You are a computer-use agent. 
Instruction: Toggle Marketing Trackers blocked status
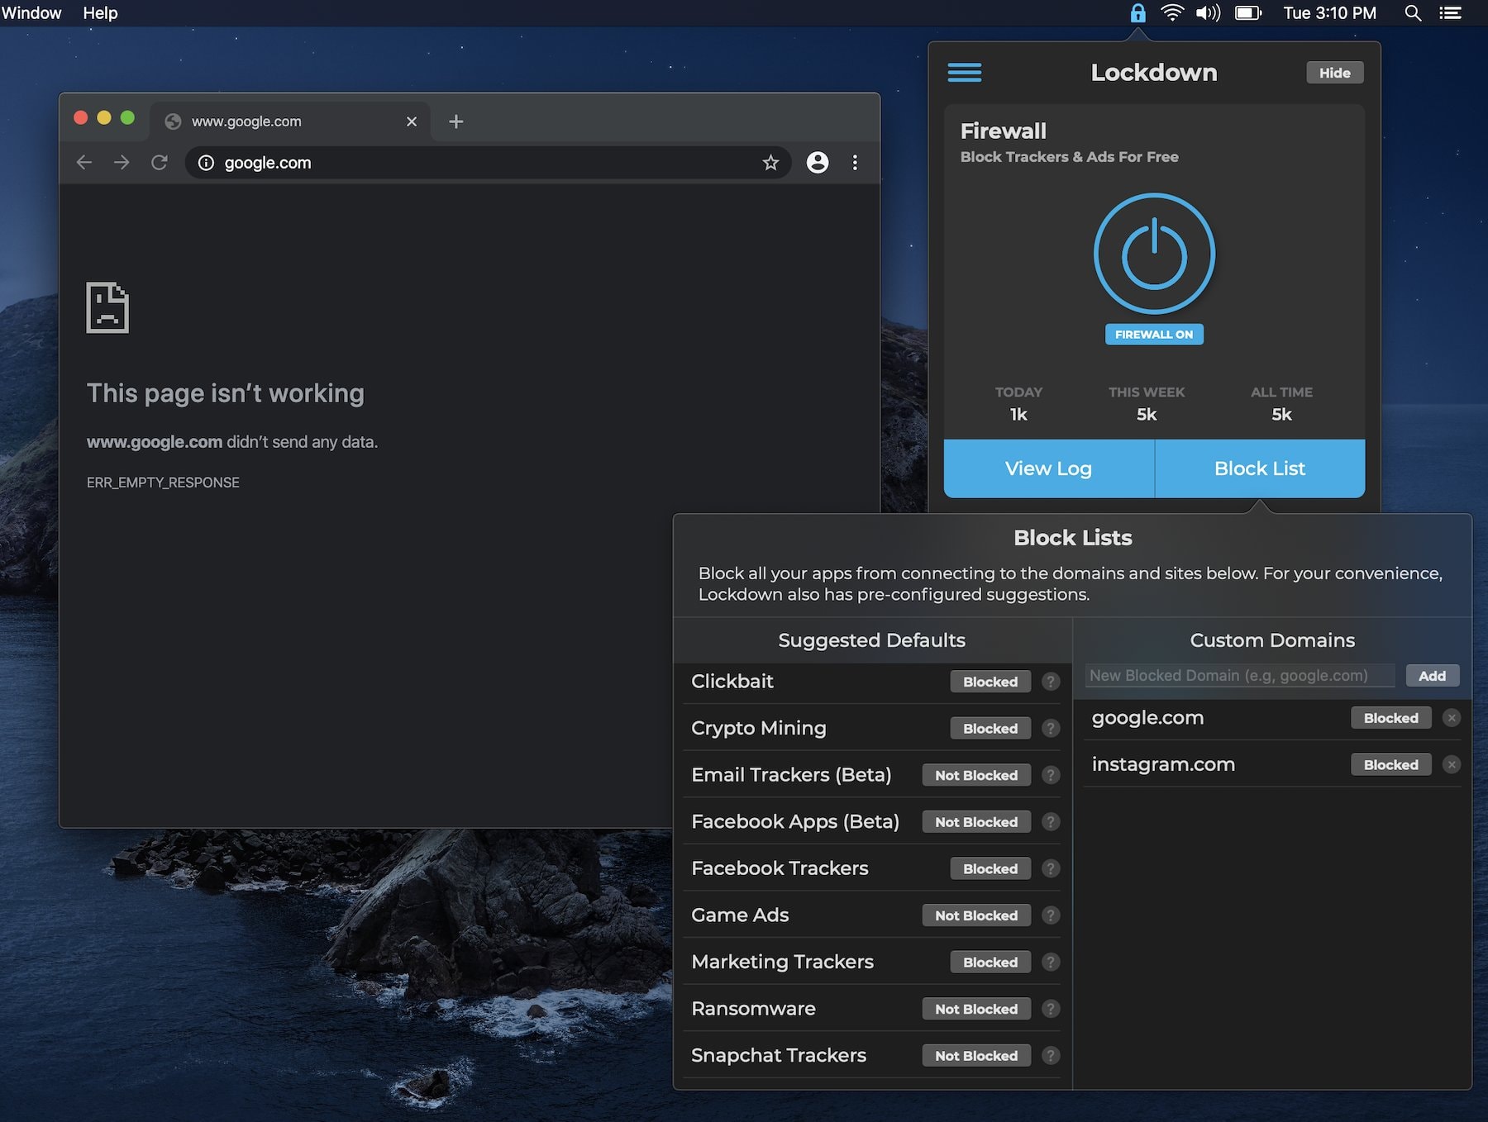(x=990, y=962)
